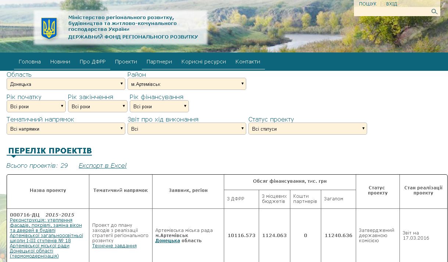This screenshot has width=448, height=262.
Task: Expand the Звіт про хід виконання dropdown
Action: pyautogui.click(x=187, y=129)
